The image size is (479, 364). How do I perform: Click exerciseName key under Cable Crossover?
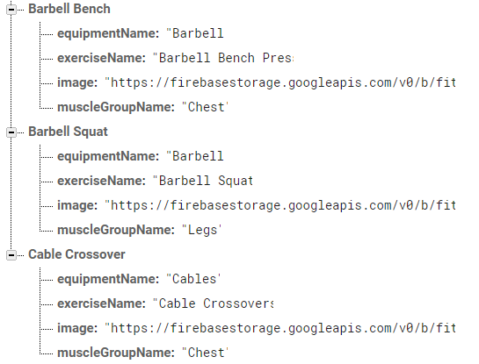(101, 303)
